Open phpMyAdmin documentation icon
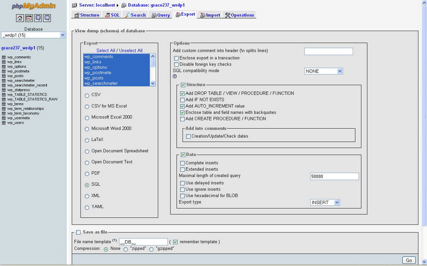 click(x=38, y=18)
